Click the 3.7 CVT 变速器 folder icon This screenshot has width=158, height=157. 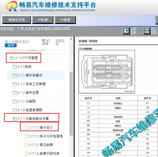pyautogui.click(x=12, y=58)
